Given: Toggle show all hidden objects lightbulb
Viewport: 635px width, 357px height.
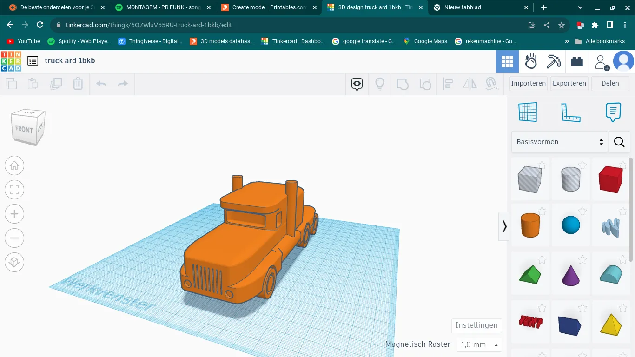Looking at the screenshot, I should click(x=380, y=84).
